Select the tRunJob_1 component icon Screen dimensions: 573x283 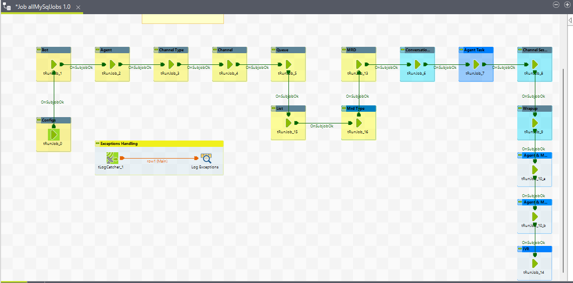pyautogui.click(x=54, y=64)
